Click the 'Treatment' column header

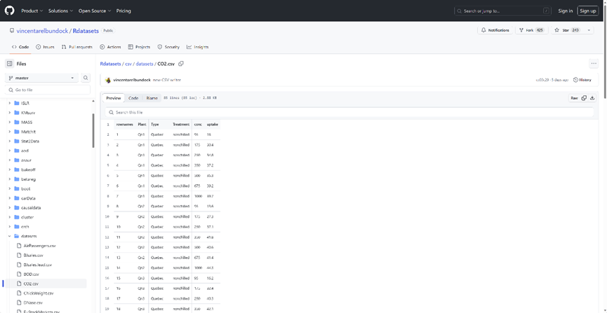click(180, 125)
